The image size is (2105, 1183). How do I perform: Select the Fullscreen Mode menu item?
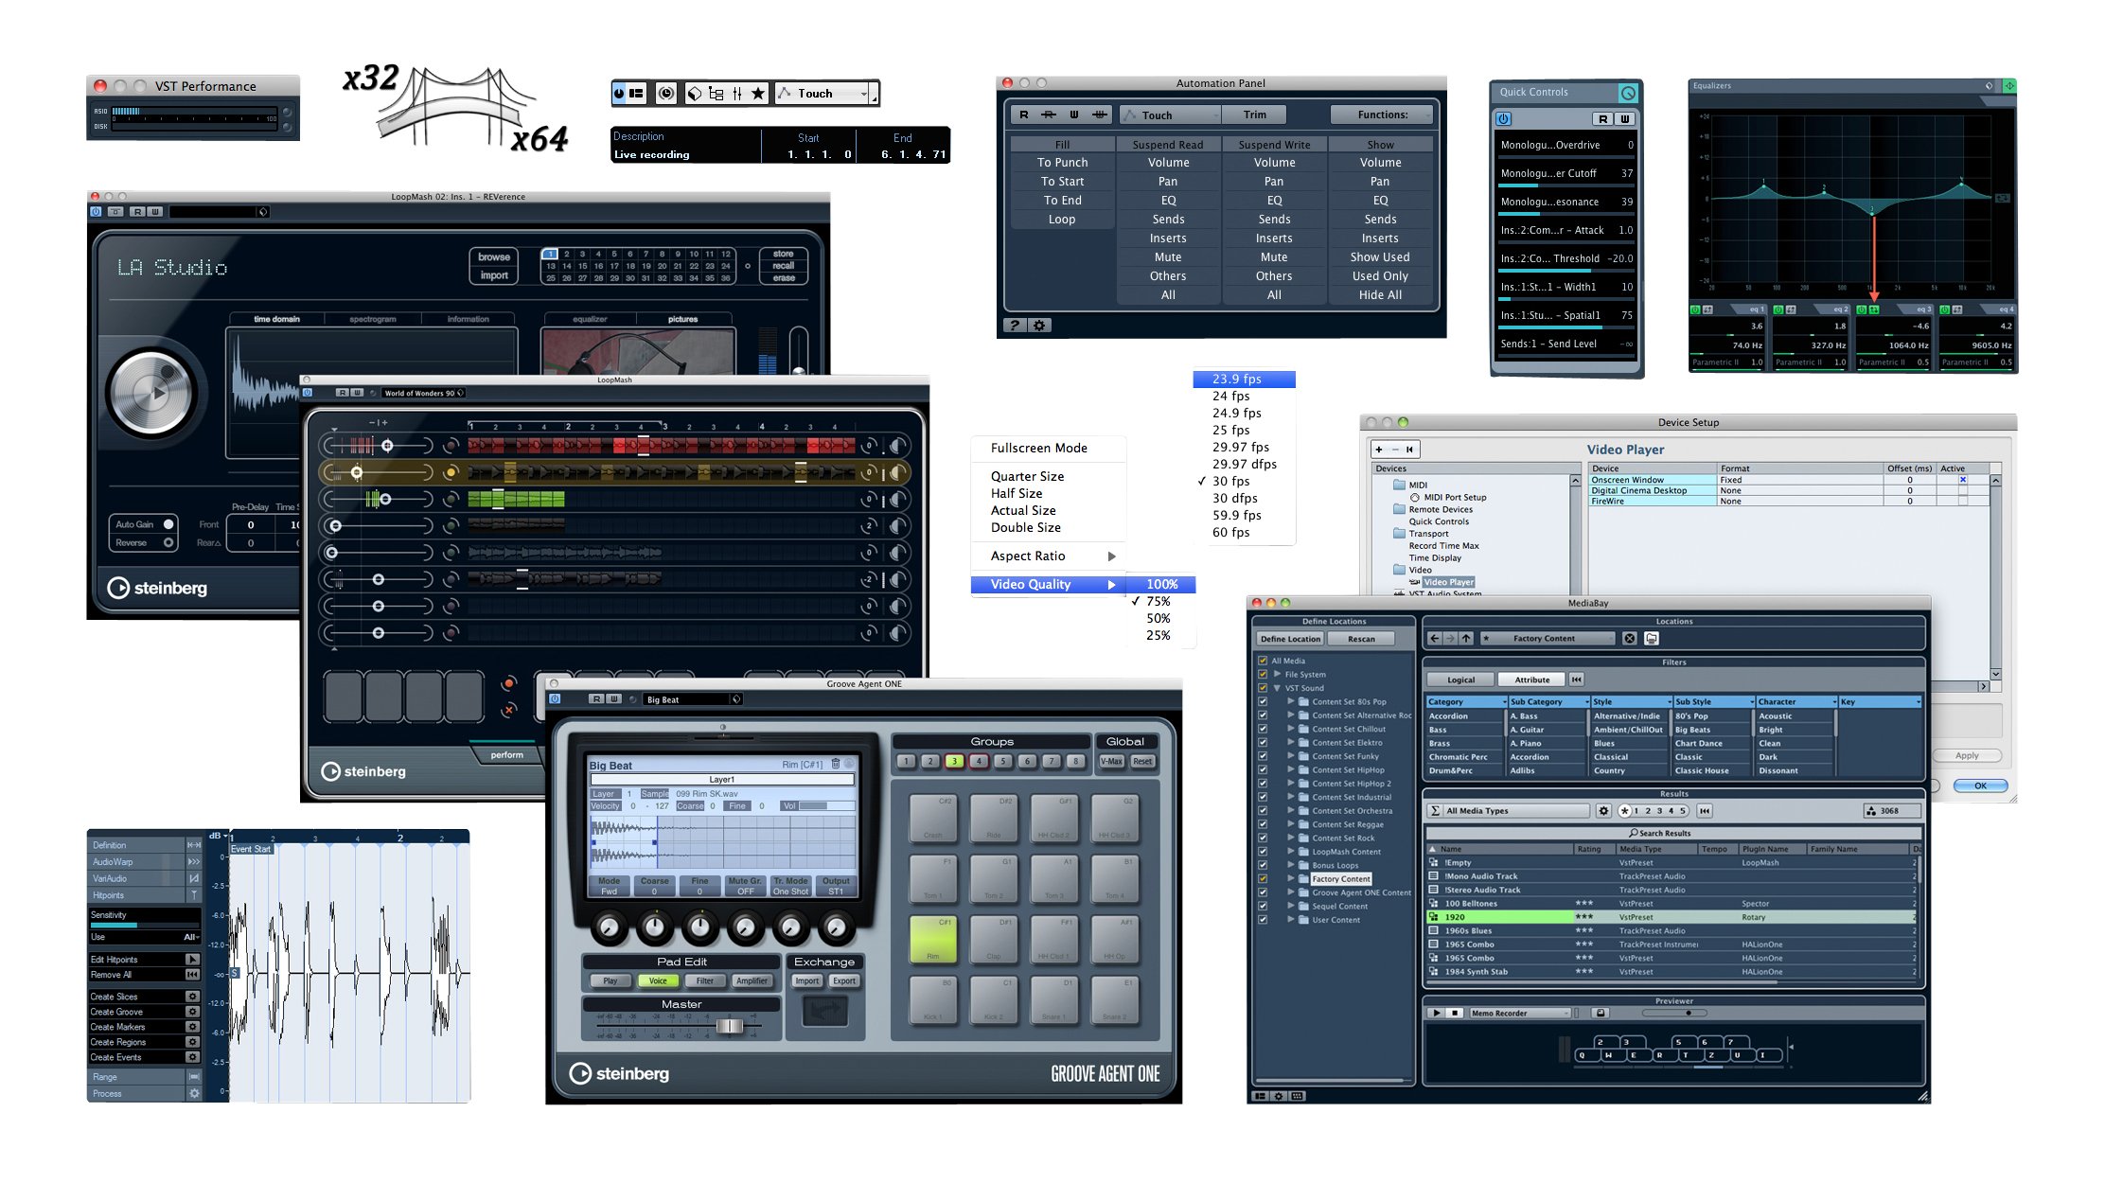click(x=1049, y=449)
